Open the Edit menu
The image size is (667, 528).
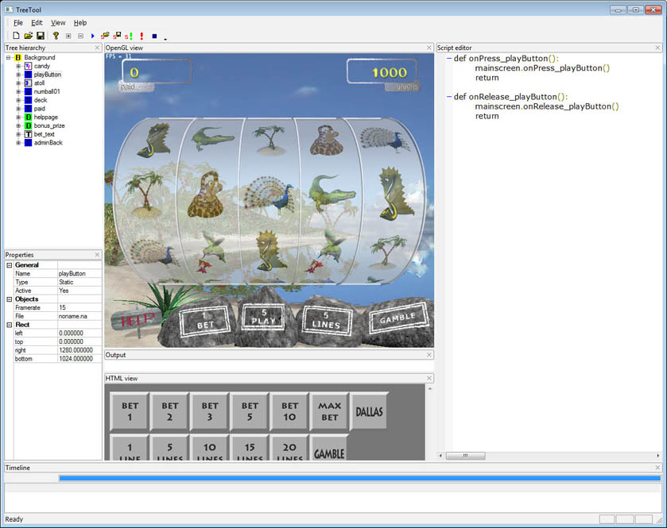37,23
